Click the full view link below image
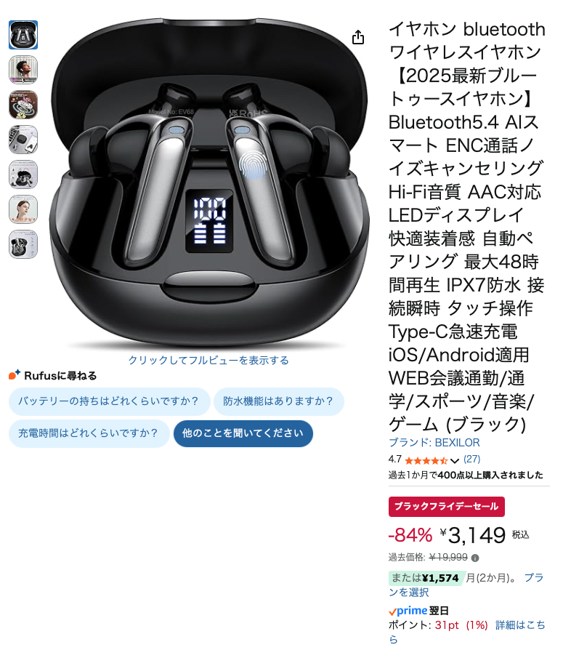This screenshot has width=563, height=650. coord(208,360)
